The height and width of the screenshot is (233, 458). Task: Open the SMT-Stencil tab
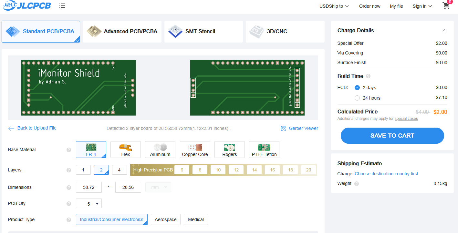tap(203, 32)
